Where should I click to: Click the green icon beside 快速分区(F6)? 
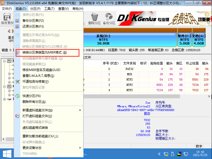pos(17,96)
